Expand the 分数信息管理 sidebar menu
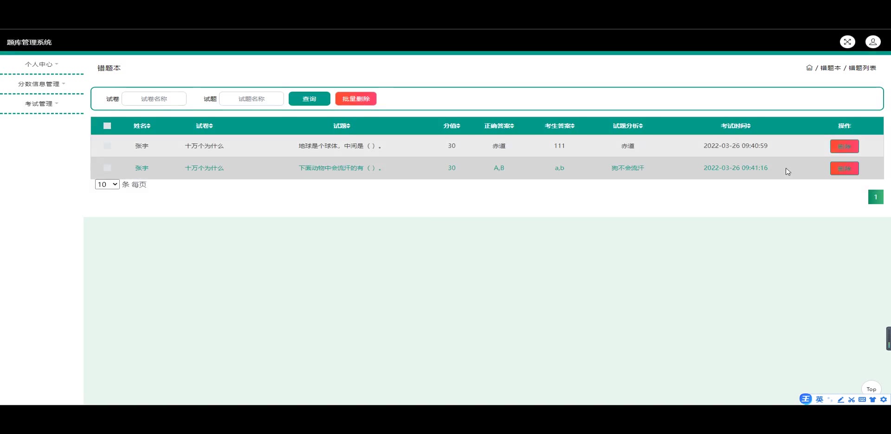 (x=42, y=84)
